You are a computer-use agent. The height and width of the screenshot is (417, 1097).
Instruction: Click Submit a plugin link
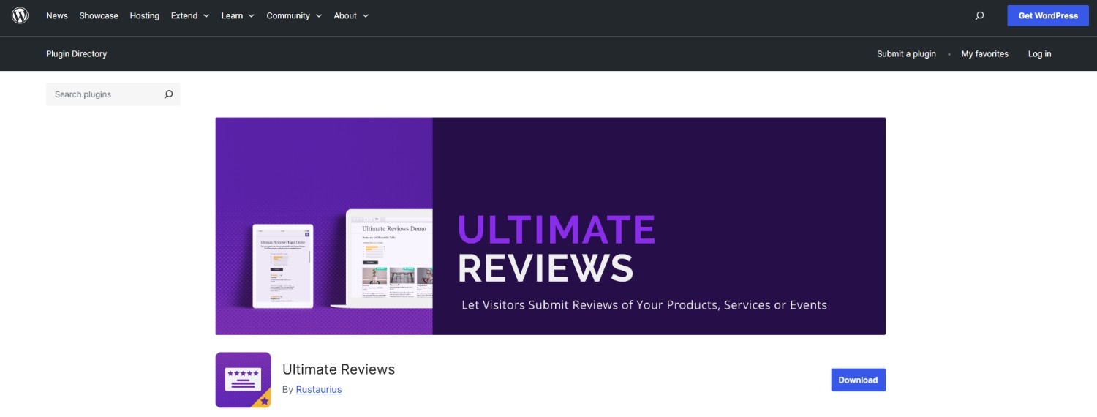tap(906, 53)
